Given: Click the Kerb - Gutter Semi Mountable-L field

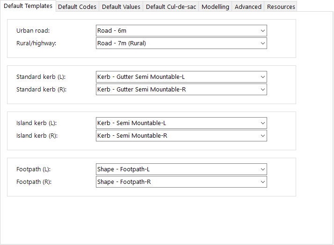Looking at the screenshot, I should [182, 77].
